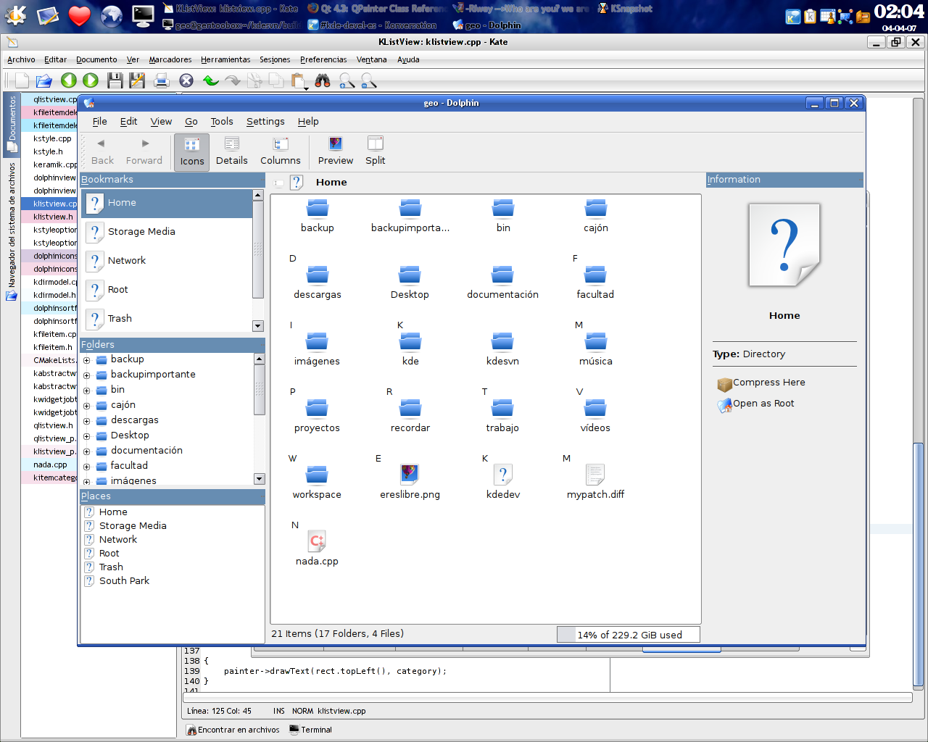
Task: Click the New document icon in Kate toolbar
Action: 22,80
